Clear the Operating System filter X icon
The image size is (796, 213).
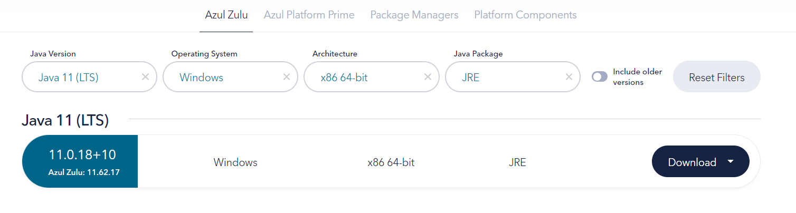287,77
